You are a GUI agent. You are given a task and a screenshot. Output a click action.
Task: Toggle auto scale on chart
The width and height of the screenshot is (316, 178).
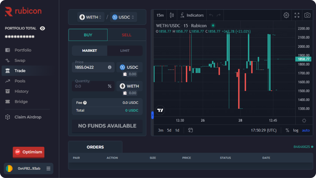(306, 130)
